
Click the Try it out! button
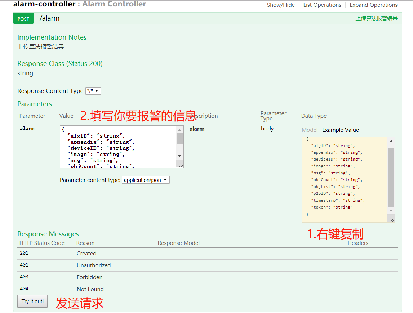tap(32, 301)
